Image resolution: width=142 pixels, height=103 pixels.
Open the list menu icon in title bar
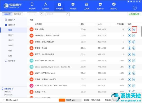tap(131, 1)
